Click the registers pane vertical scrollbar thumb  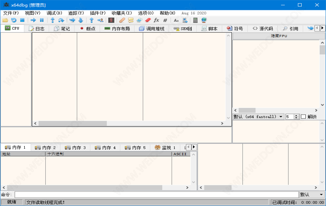322,50
